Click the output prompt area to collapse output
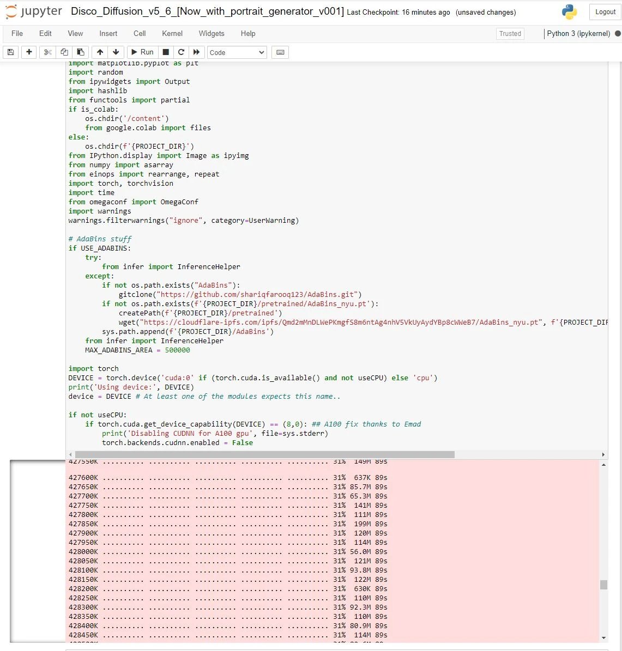Image resolution: width=622 pixels, height=651 pixels. 38,551
